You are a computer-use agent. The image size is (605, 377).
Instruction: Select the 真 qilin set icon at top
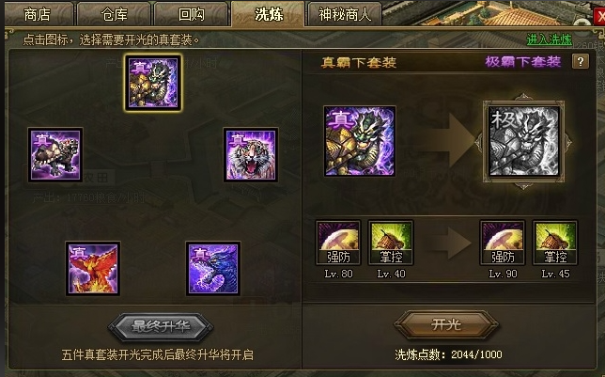pos(153,83)
